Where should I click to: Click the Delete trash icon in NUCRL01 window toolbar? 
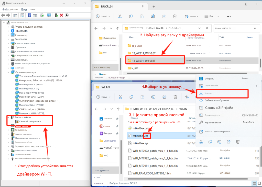click(x=175, y=16)
